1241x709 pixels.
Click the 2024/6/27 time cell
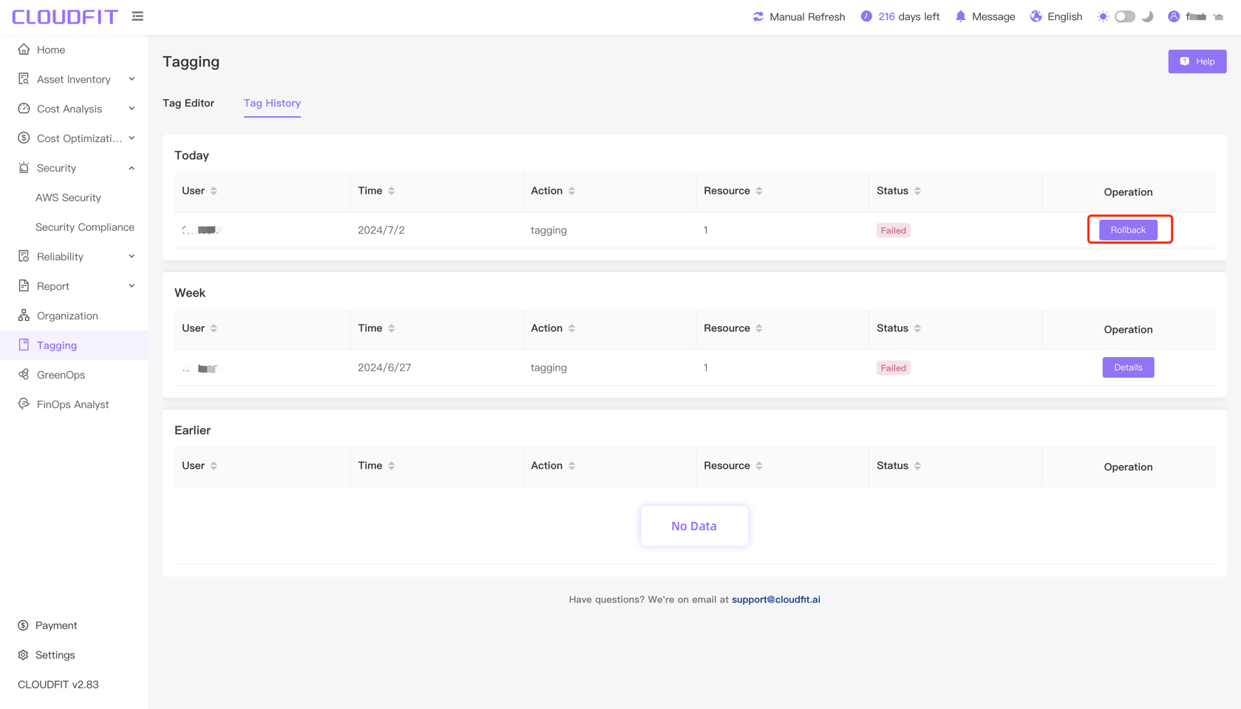(384, 367)
